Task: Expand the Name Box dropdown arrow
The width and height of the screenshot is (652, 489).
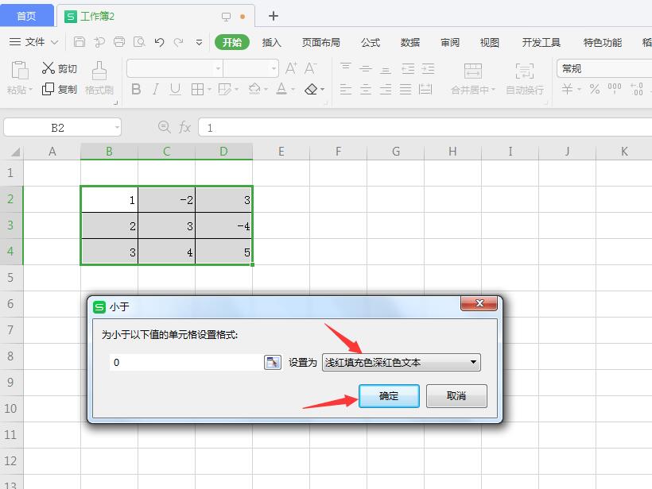Action: (117, 128)
